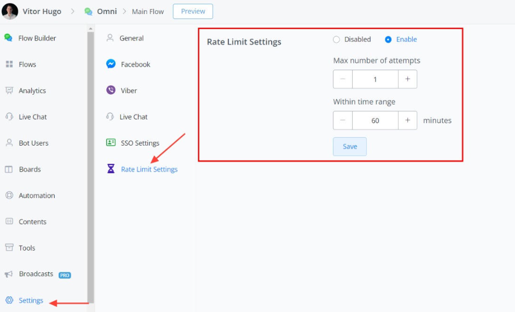515x312 pixels.
Task: Increase time range minutes with plus
Action: [407, 120]
